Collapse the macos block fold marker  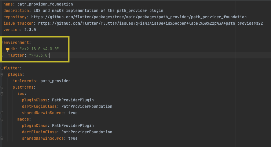[2, 119]
